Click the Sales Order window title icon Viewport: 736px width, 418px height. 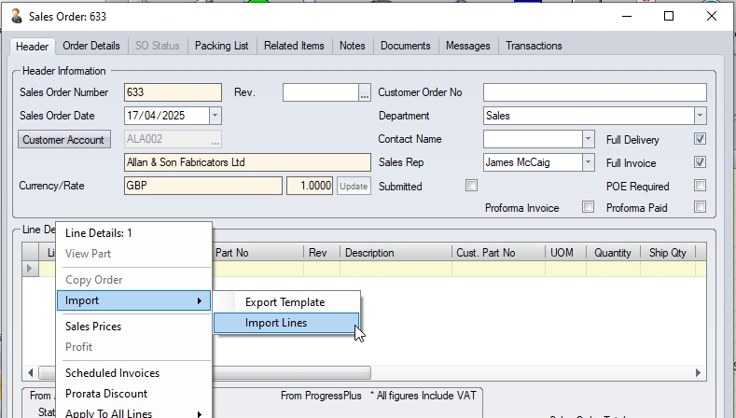coord(16,16)
